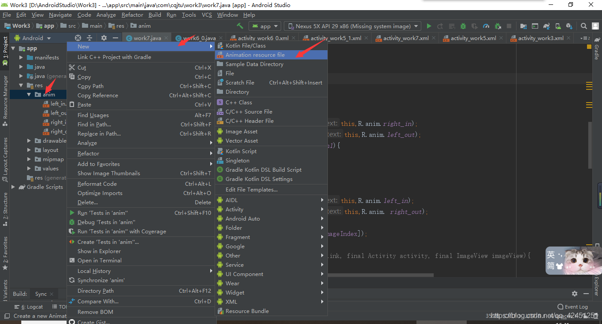This screenshot has width=602, height=324.
Task: Open Local History submenu
Action: click(140, 271)
